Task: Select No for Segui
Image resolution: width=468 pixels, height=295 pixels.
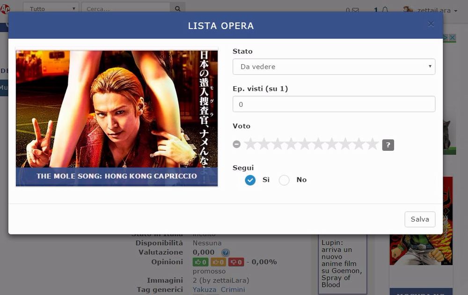Action: pos(284,180)
